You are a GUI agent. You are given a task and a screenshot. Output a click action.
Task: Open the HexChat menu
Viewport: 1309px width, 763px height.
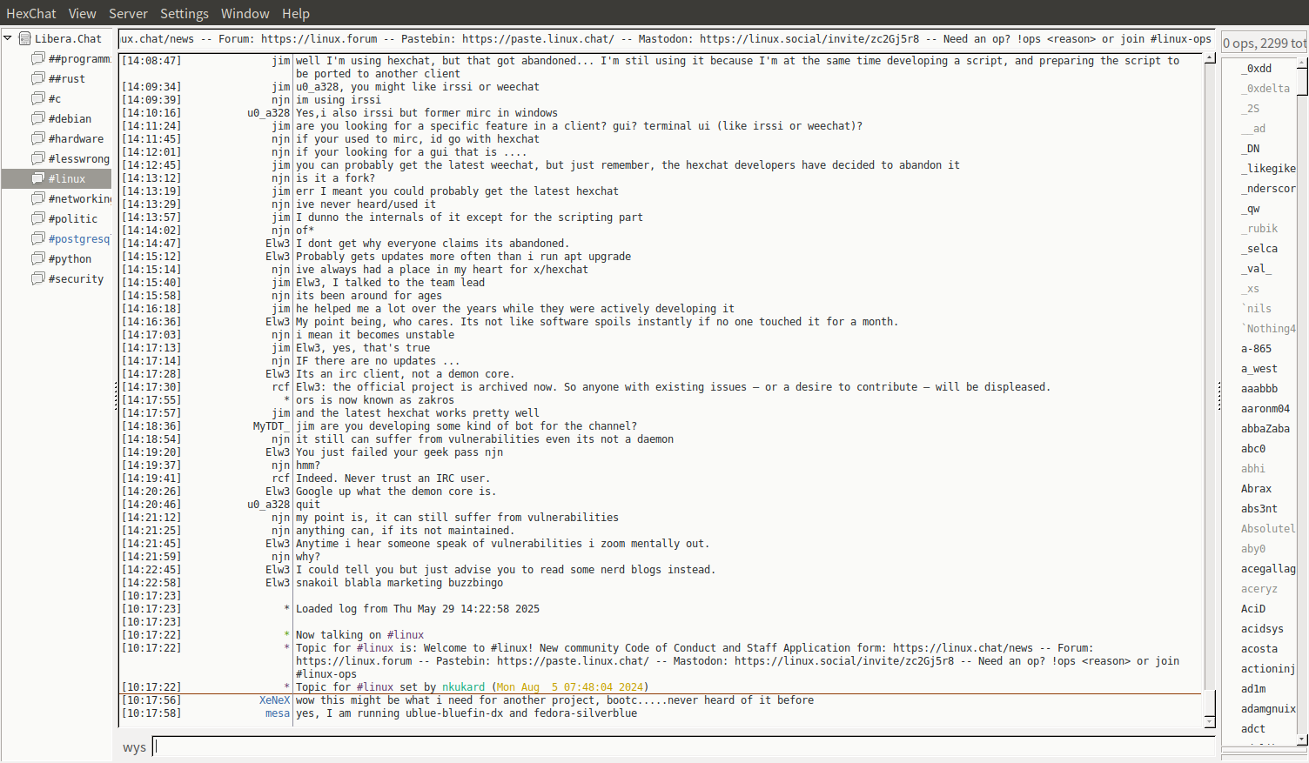point(31,13)
